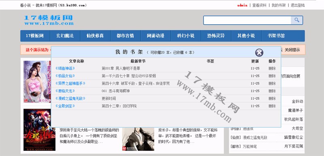Open the 更新时间 chapter link
The height and width of the screenshot is (156, 324).
[109, 99]
